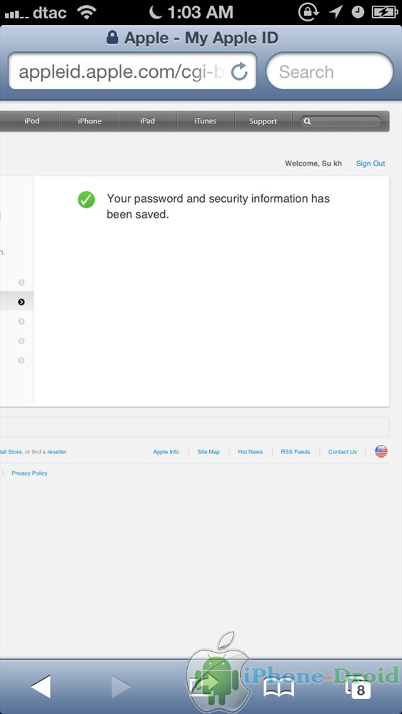Tap the Safari Search field
The width and height of the screenshot is (402, 714).
(330, 71)
